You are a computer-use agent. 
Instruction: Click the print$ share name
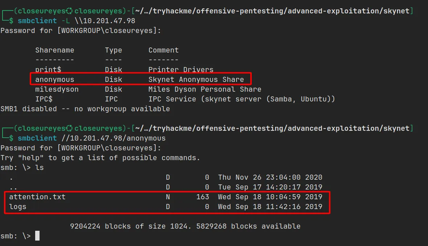click(x=48, y=70)
